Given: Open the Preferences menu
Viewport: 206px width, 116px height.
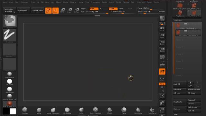Looking at the screenshot, I should [x=95, y=2].
